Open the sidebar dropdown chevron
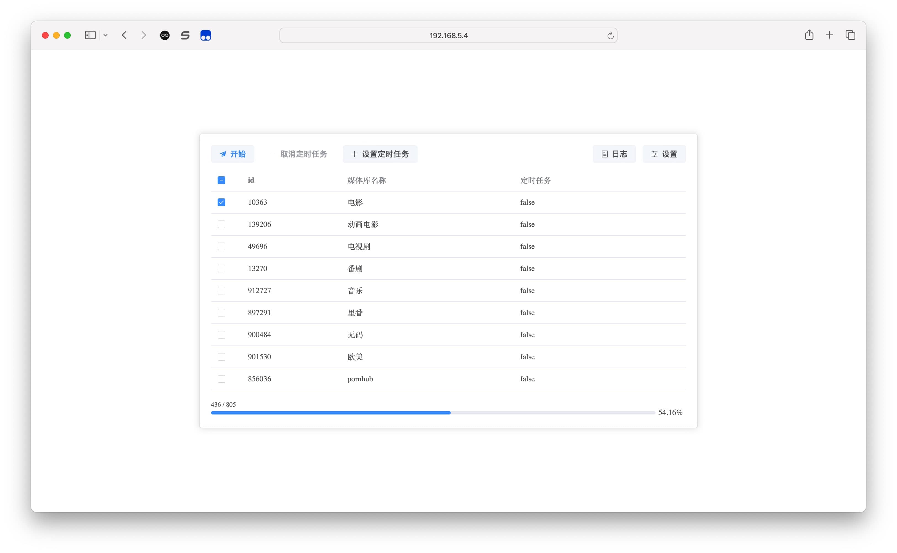The image size is (897, 553). pos(105,35)
